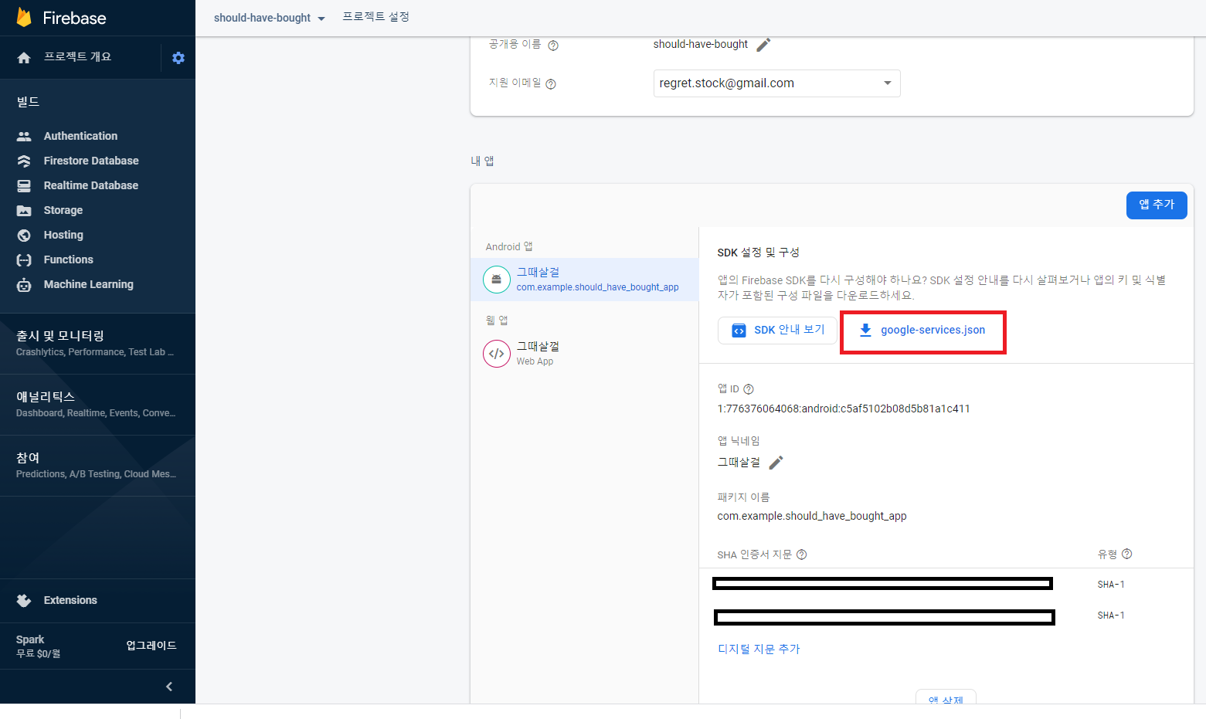Open the project overview home icon
Screen dimensions: 1206x719
24,58
